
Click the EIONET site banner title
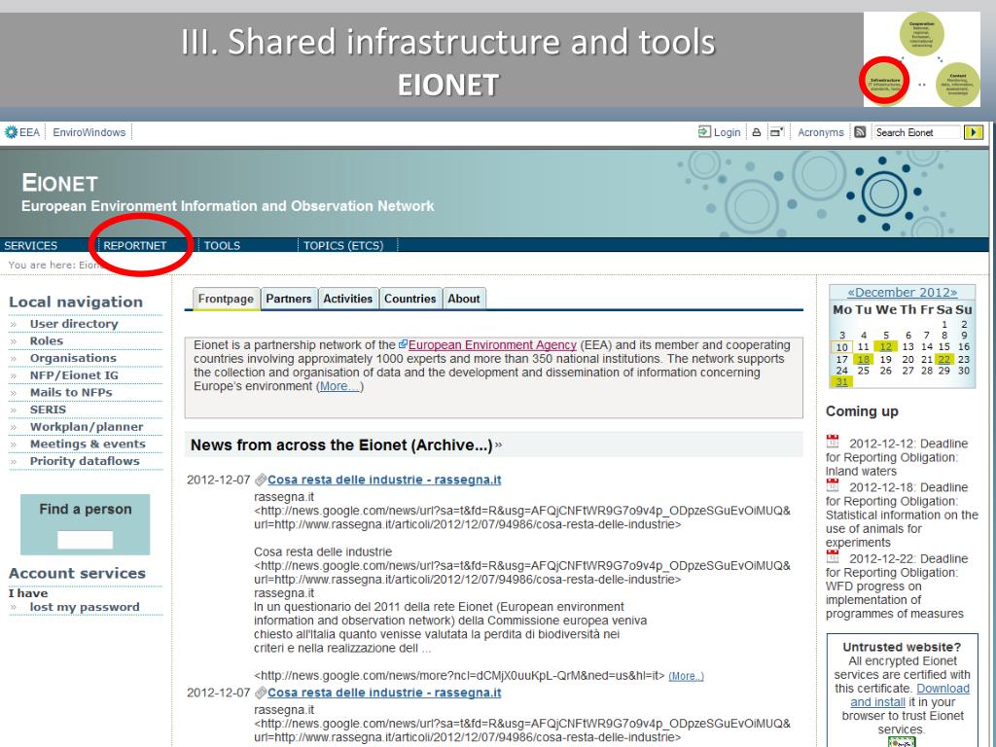(59, 183)
